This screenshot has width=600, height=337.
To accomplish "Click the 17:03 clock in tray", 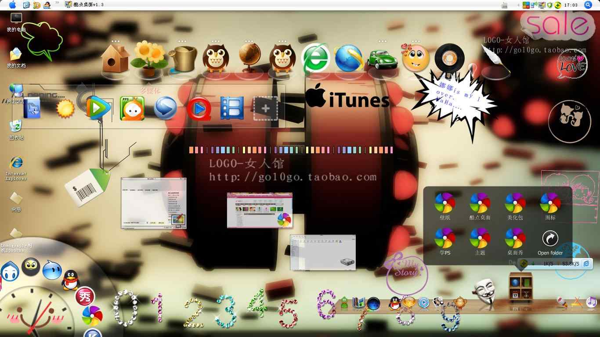I will [571, 5].
